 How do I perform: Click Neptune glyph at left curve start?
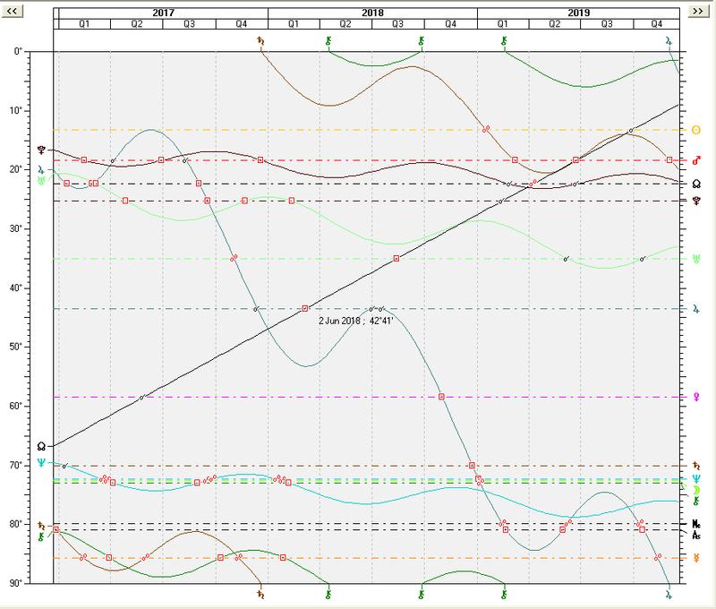(41, 463)
